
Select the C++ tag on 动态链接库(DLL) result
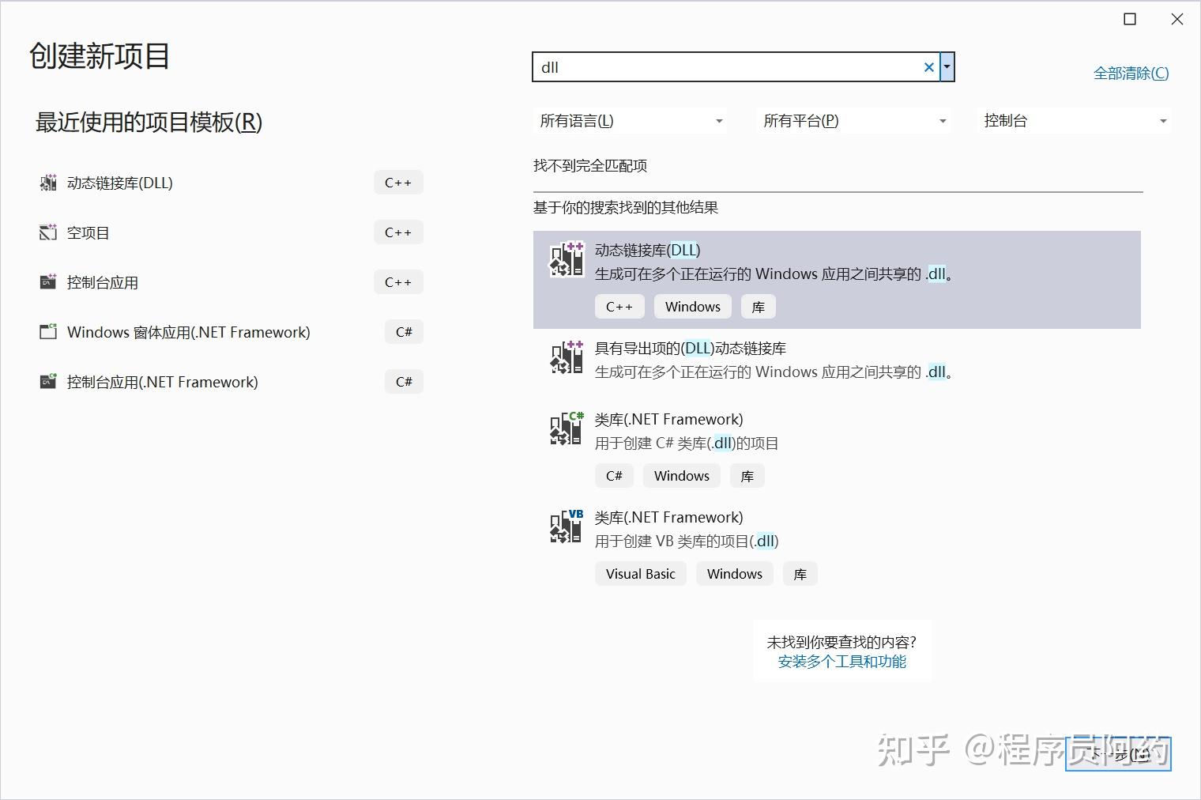619,306
